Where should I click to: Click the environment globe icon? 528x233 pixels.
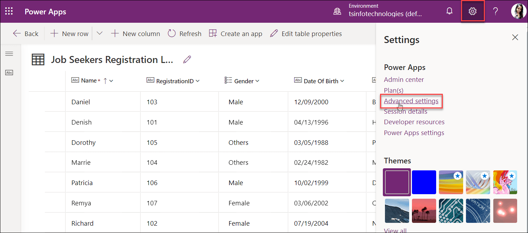click(337, 11)
